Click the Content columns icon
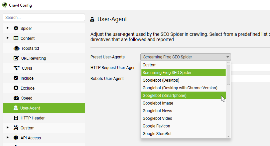The height and width of the screenshot is (146, 270). (x=16, y=38)
